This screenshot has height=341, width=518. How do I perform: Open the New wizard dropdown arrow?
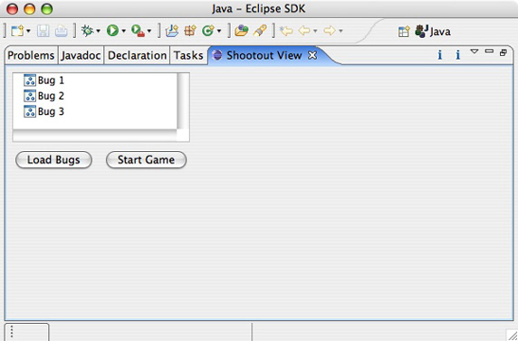[28, 32]
